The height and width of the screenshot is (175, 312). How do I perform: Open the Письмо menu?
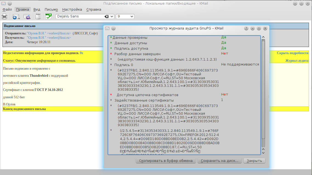tap(51, 10)
